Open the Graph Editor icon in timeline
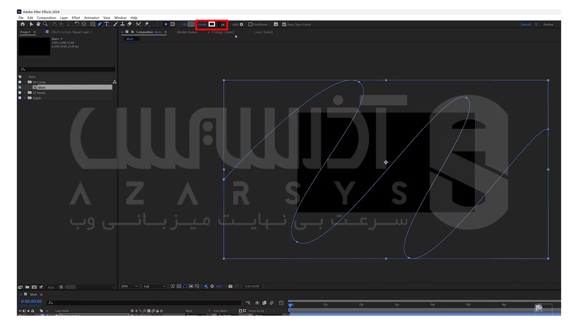 (x=281, y=303)
